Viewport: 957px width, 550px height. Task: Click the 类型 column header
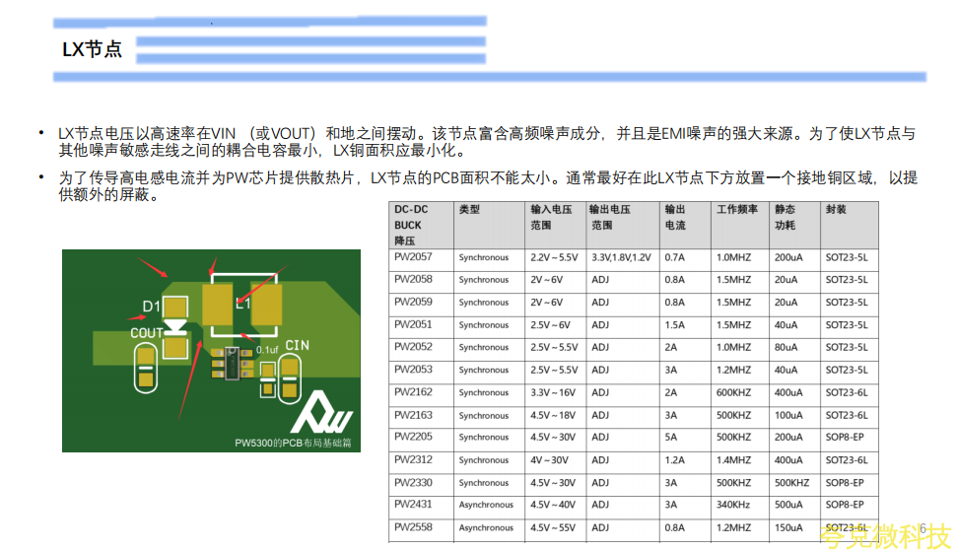tap(469, 210)
